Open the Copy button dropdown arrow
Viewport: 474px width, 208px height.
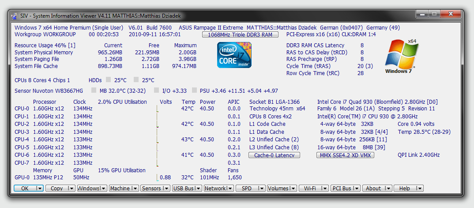[x=71, y=189]
